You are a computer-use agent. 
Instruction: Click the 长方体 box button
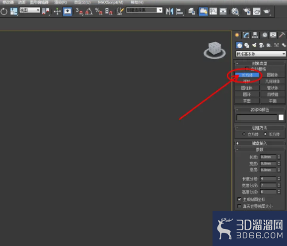coord(247,75)
